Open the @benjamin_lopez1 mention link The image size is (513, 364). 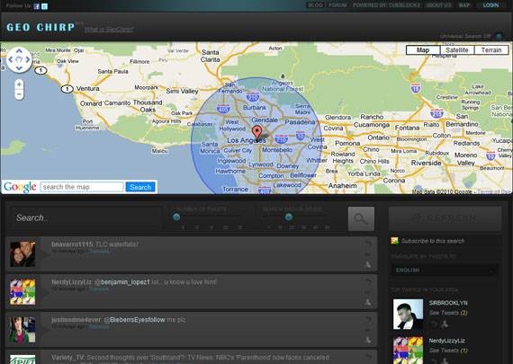(x=122, y=282)
